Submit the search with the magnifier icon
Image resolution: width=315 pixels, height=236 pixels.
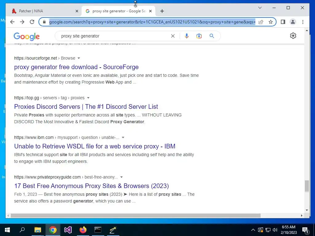[212, 36]
